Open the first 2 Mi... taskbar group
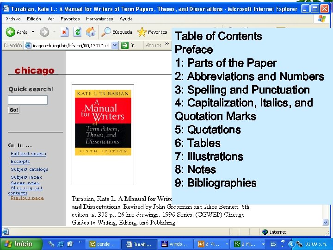 [x=212, y=244]
